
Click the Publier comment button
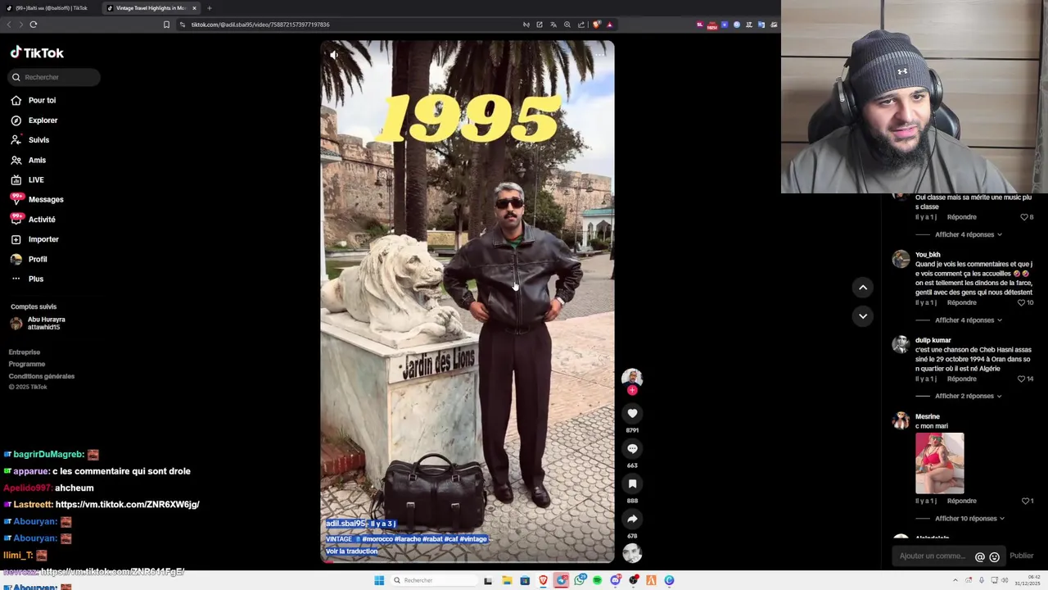tap(1022, 556)
